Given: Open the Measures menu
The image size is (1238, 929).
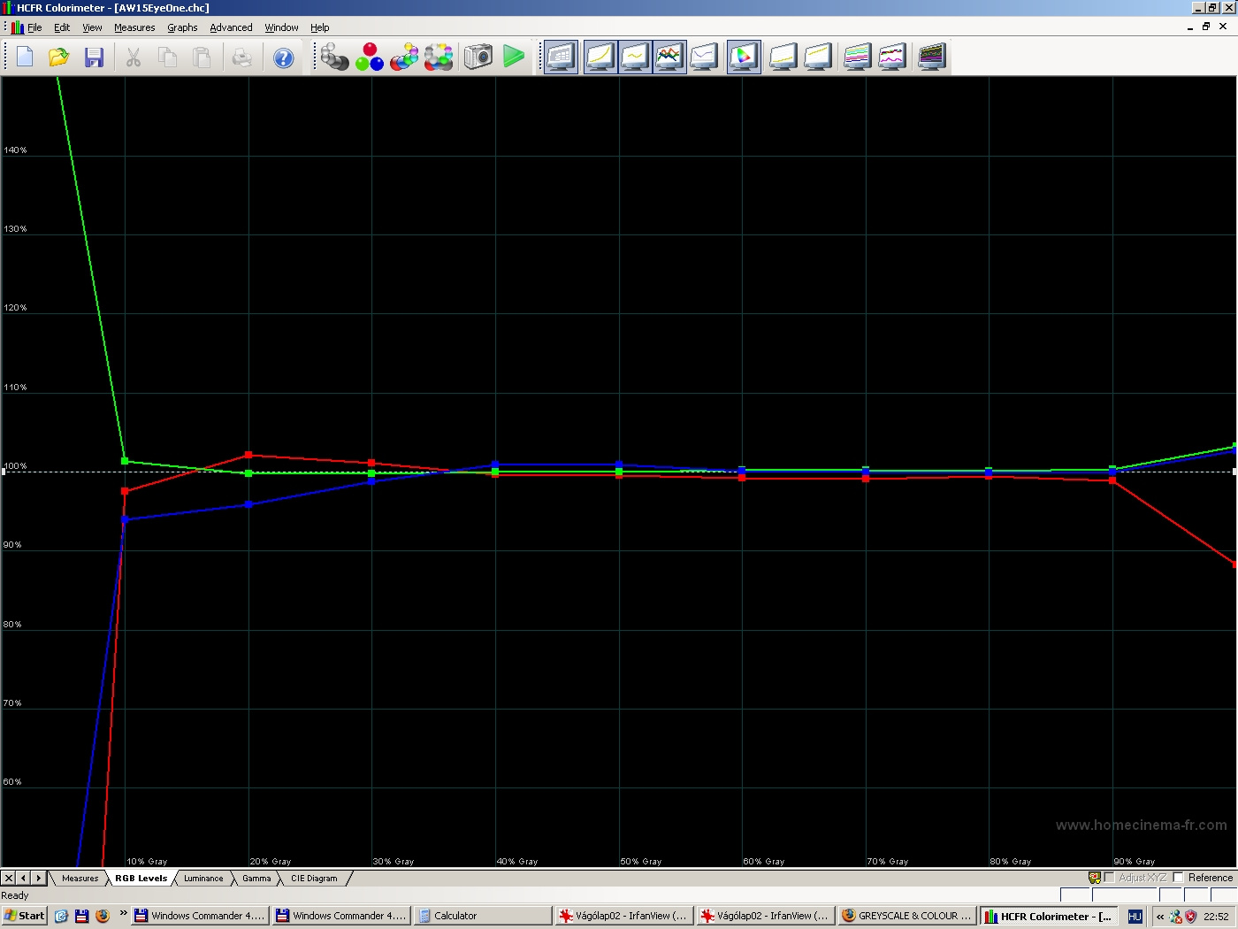Looking at the screenshot, I should (134, 27).
